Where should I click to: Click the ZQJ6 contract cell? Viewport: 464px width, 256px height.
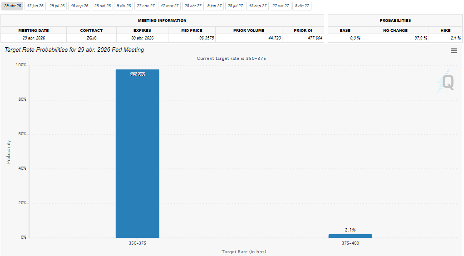[x=91, y=38]
